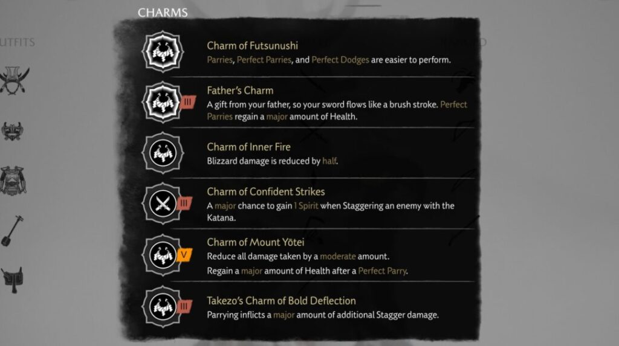This screenshot has height=346, width=619.
Task: Click the Charms header label
Action: click(163, 13)
